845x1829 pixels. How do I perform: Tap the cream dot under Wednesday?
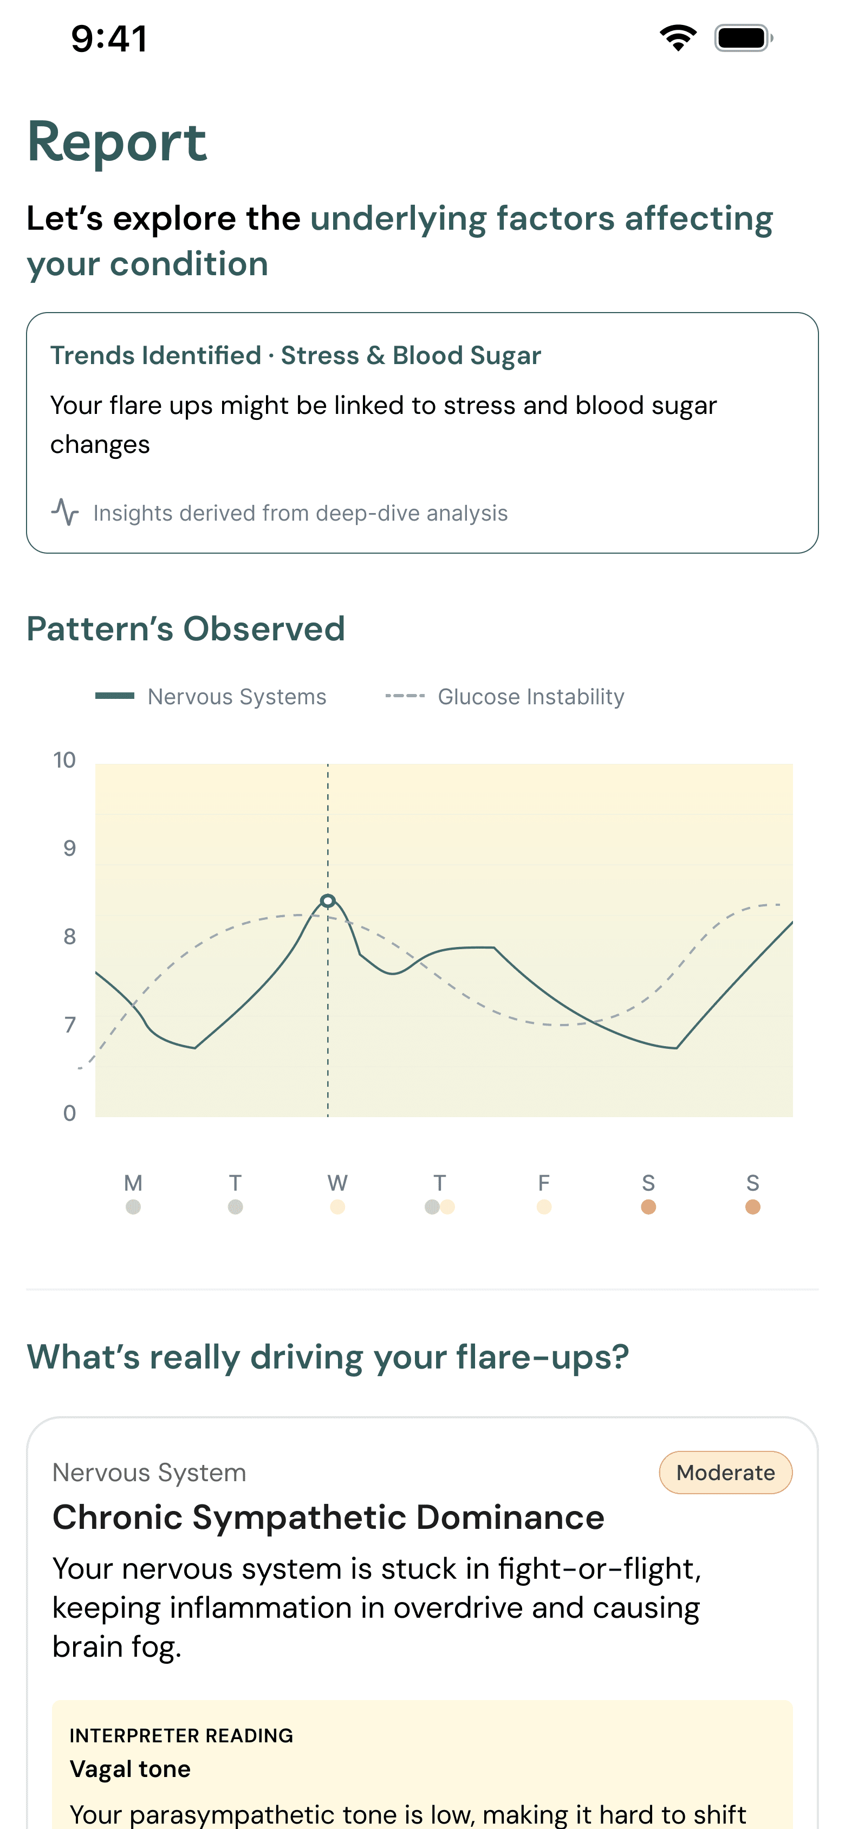pyautogui.click(x=337, y=1207)
